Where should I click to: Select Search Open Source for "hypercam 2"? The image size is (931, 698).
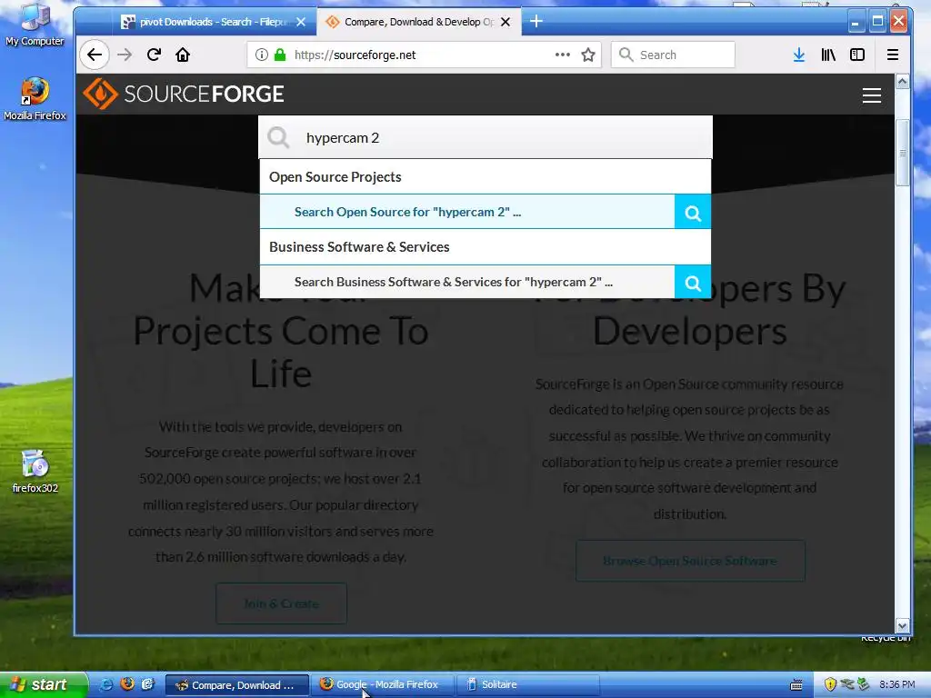467,212
